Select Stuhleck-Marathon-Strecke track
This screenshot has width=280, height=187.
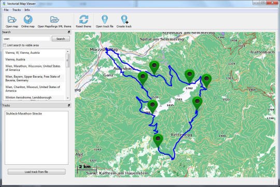click(x=24, y=113)
